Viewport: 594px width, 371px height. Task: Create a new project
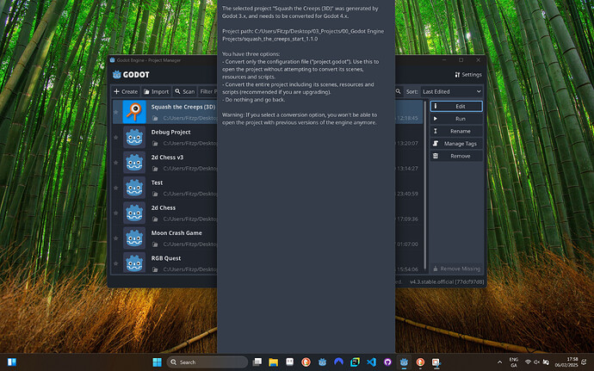[126, 91]
